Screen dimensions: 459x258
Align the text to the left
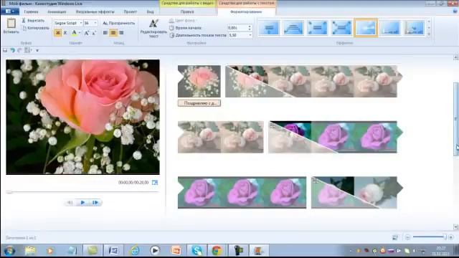coord(105,33)
